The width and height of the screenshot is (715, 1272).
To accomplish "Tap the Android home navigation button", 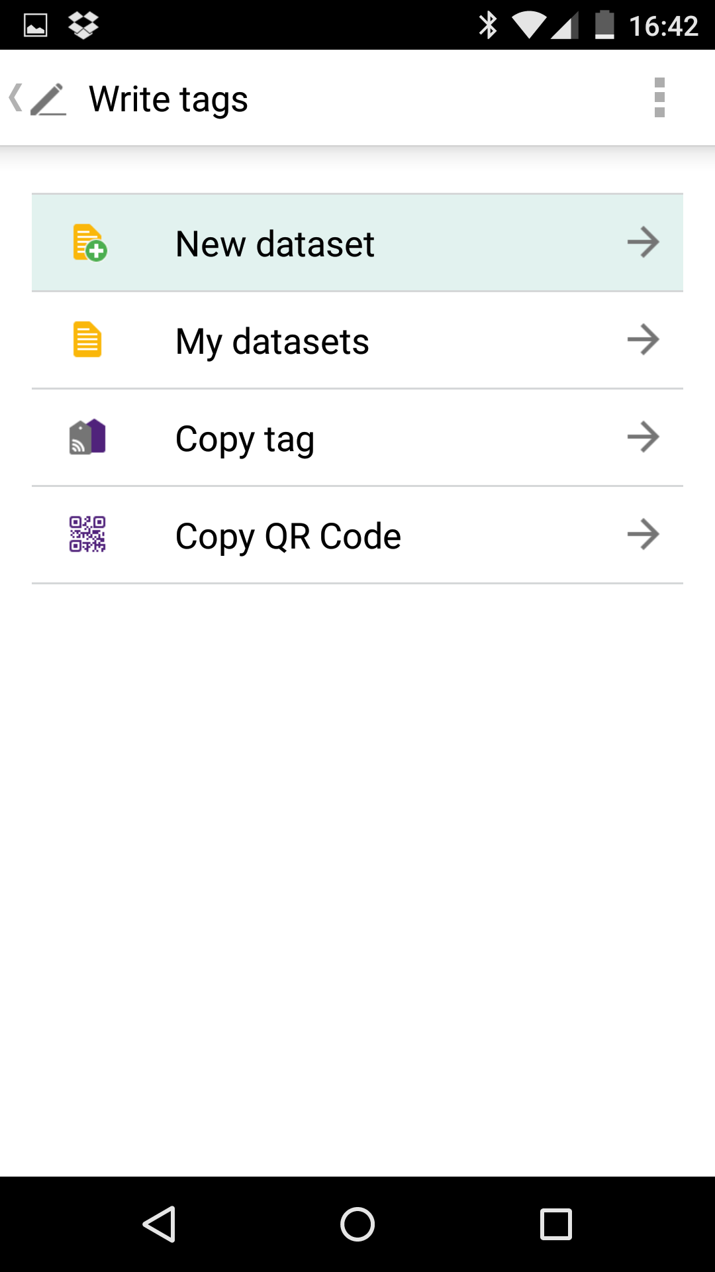I will point(358,1224).
